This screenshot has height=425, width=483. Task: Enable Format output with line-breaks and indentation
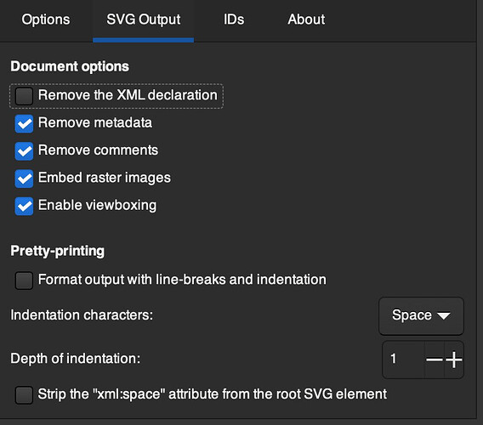coord(24,280)
